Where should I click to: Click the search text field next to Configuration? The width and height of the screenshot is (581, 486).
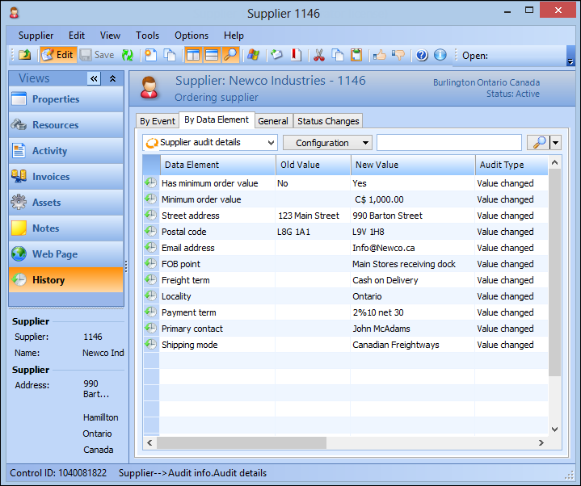pyautogui.click(x=448, y=143)
